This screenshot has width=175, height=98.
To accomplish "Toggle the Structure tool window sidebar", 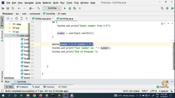I will point(2,36).
